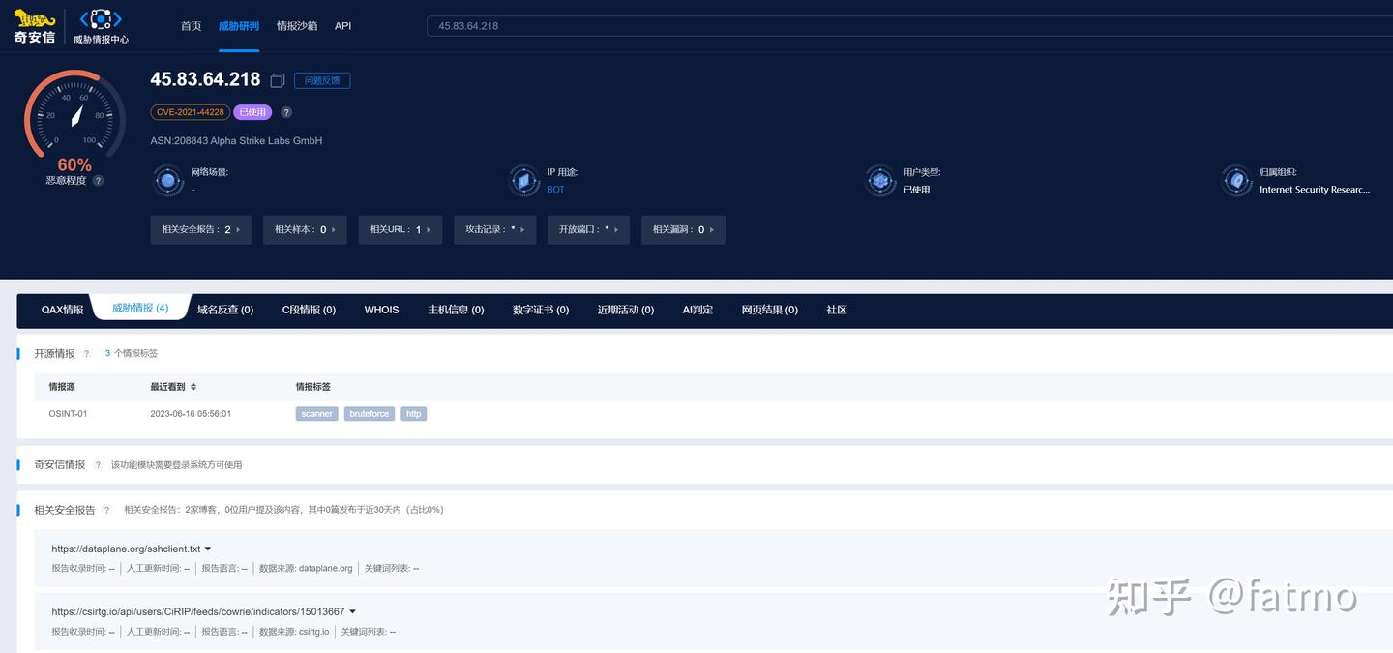Screen dimensions: 1393x653
Task: Expand 相关漏洞: 0 button
Action: point(683,229)
